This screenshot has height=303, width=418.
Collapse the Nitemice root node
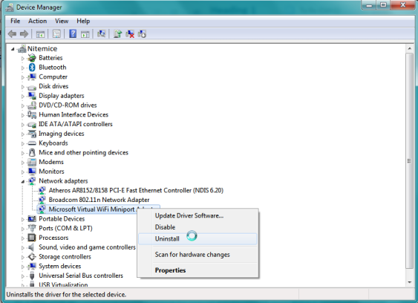click(13, 49)
